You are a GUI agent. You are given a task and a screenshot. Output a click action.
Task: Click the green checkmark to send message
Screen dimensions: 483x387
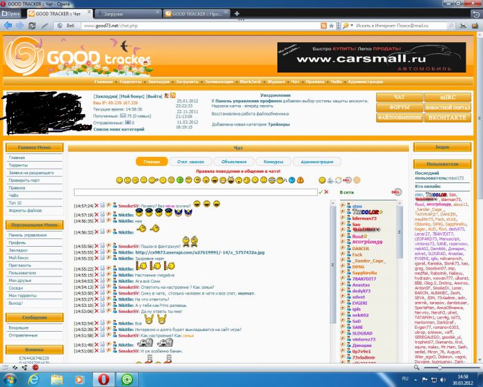322,191
